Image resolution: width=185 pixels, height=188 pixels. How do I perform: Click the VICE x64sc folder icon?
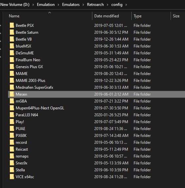click(x=12, y=177)
